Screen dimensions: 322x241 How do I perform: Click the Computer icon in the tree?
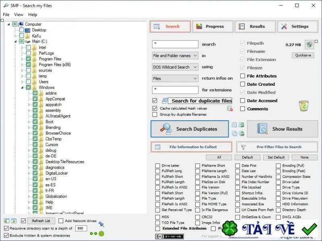point(21,24)
